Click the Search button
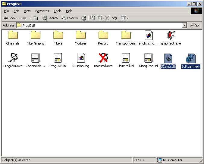 (x=50, y=18)
